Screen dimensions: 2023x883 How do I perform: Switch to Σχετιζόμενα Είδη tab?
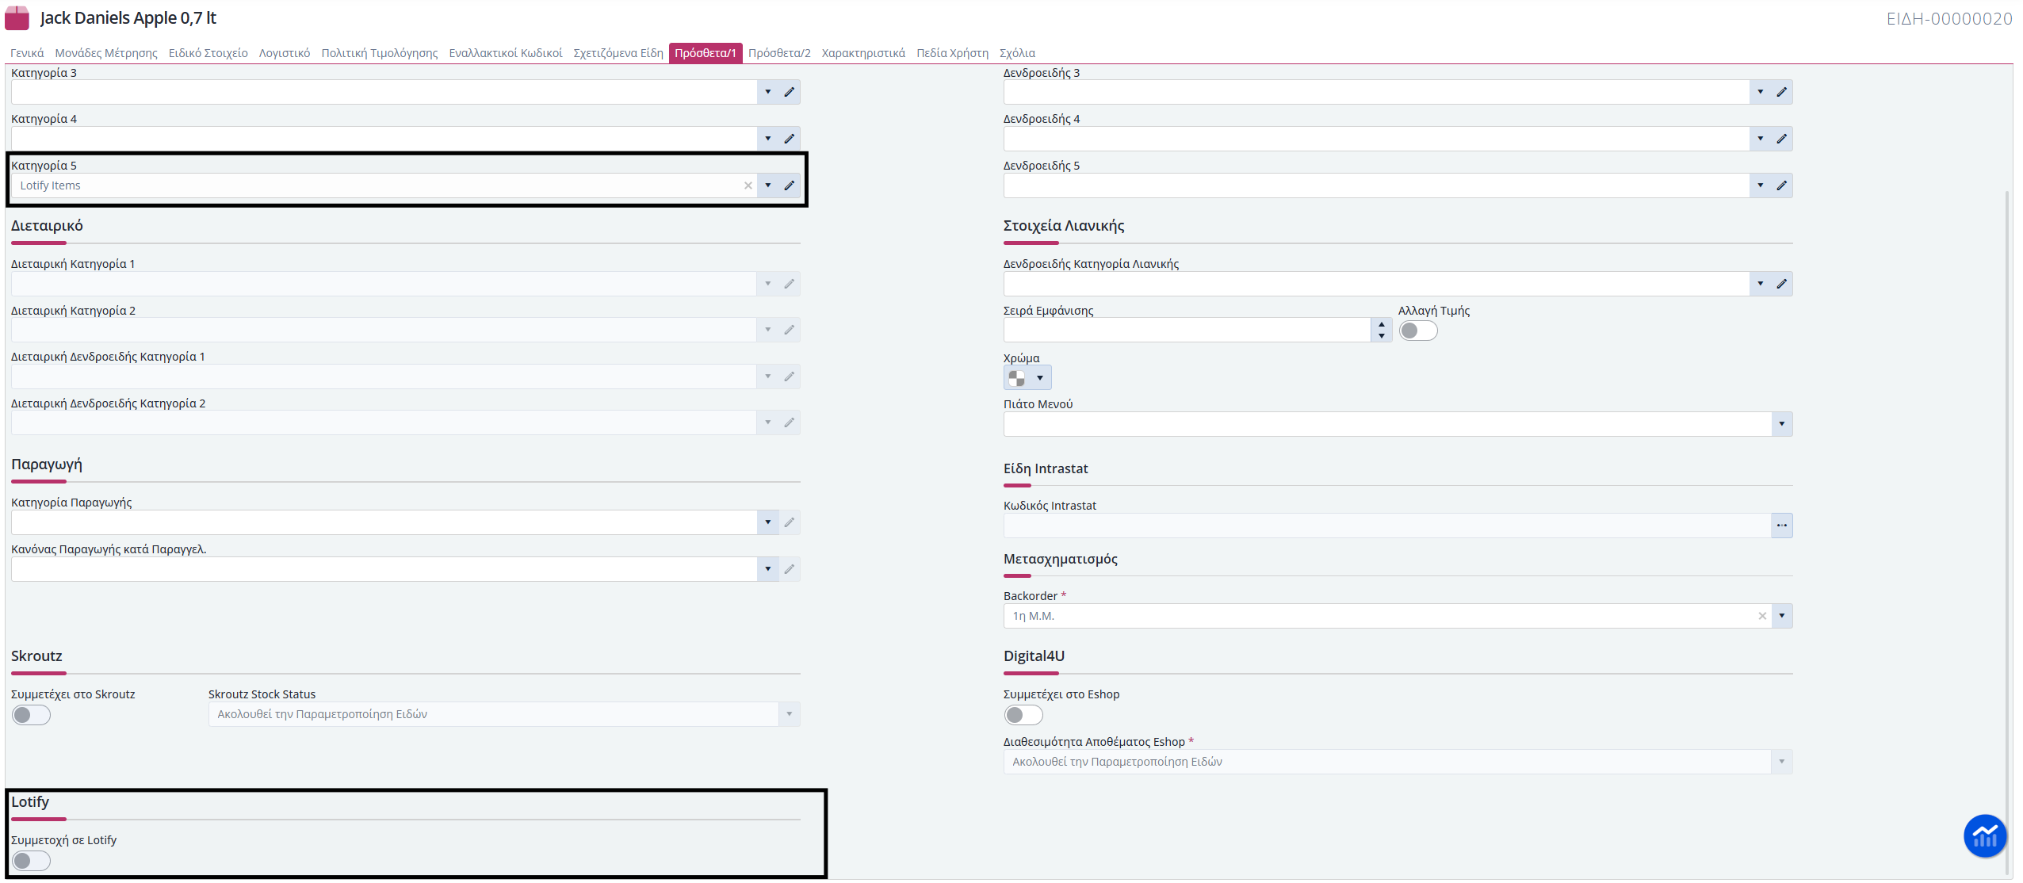(x=618, y=53)
